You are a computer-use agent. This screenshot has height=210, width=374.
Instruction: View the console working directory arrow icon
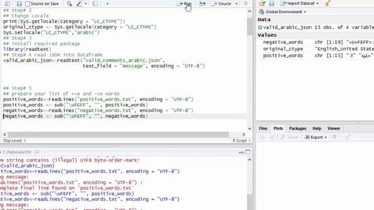tap(37, 152)
